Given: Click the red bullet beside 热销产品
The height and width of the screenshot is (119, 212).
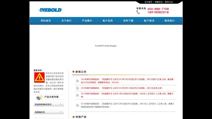Looking at the screenshot, I should 74,117.
